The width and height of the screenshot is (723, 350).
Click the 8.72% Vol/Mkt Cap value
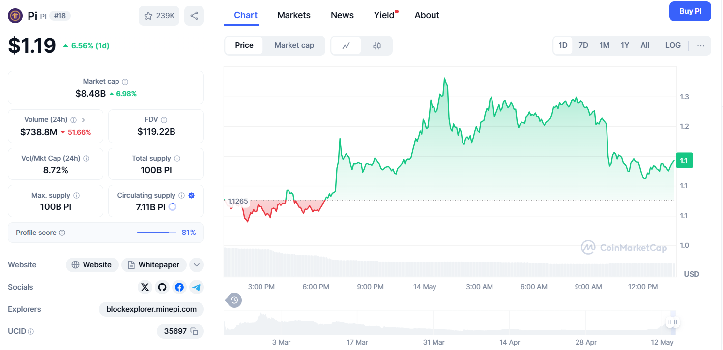[56, 170]
